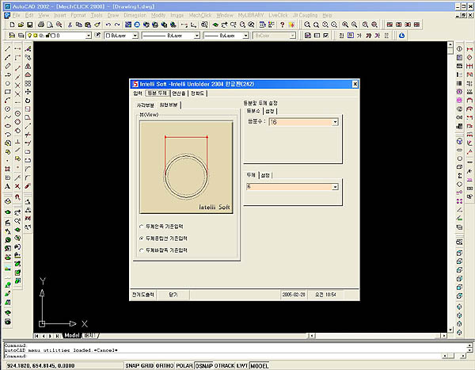Open the Dimension menu
The width and height of the screenshot is (475, 370).
click(x=135, y=15)
